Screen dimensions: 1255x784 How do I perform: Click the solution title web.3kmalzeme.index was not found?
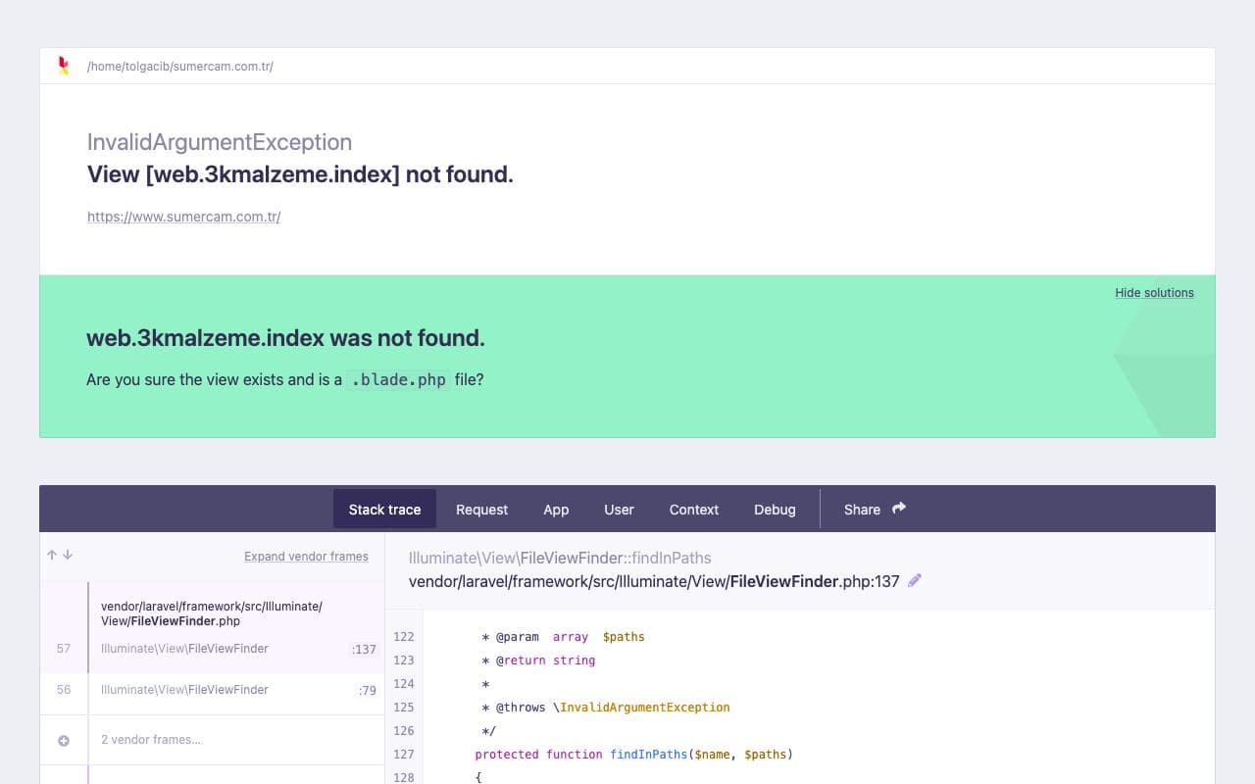pos(285,338)
